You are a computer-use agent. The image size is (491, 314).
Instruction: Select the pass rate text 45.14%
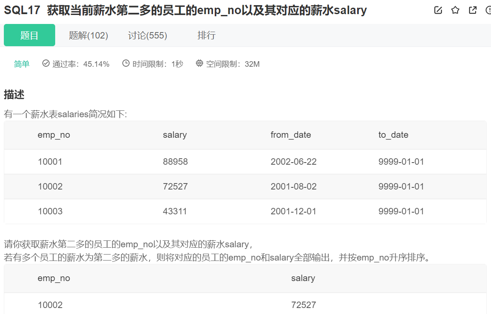[x=96, y=64]
